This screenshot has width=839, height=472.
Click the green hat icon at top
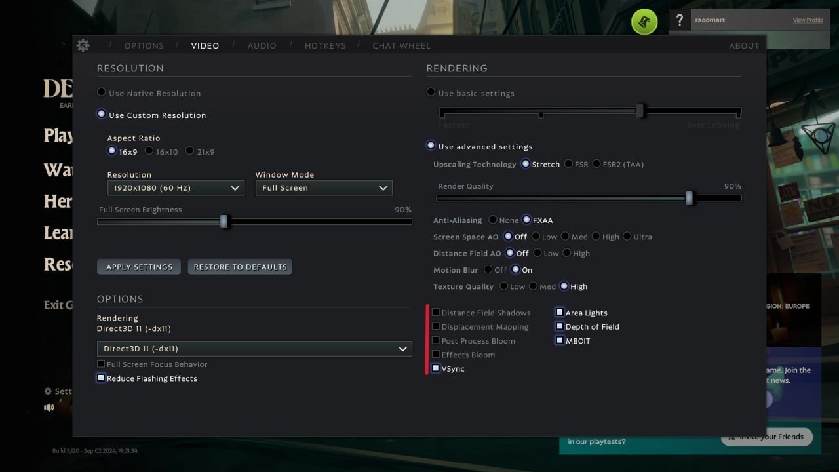coord(644,22)
